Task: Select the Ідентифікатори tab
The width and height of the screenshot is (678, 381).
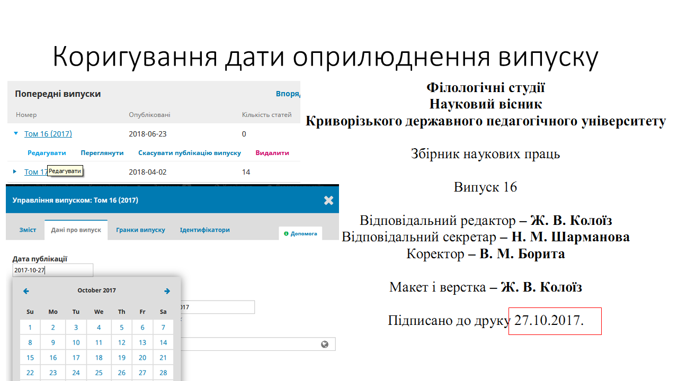Action: click(x=204, y=230)
